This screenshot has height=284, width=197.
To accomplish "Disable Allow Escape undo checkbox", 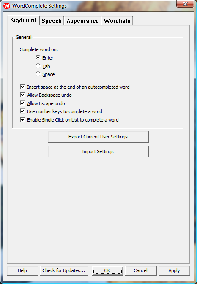I will click(22, 103).
